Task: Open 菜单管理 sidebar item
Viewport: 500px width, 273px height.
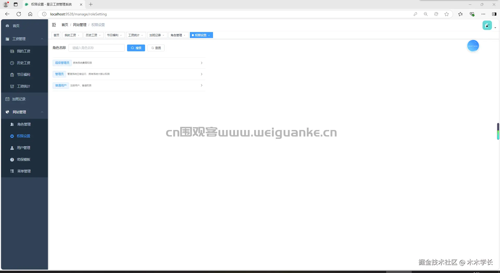Action: 24,171
